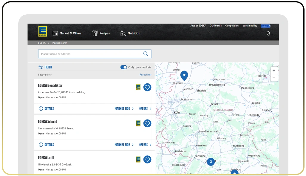The height and width of the screenshot is (176, 306).
Task: Click the EDEKA logo in header
Action: 43,31
